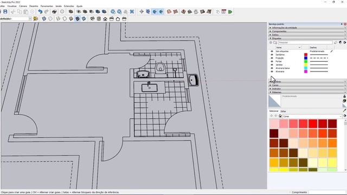This screenshot has height=195, width=347.
Task: Expand the Instrutor panel
Action: 307,89
